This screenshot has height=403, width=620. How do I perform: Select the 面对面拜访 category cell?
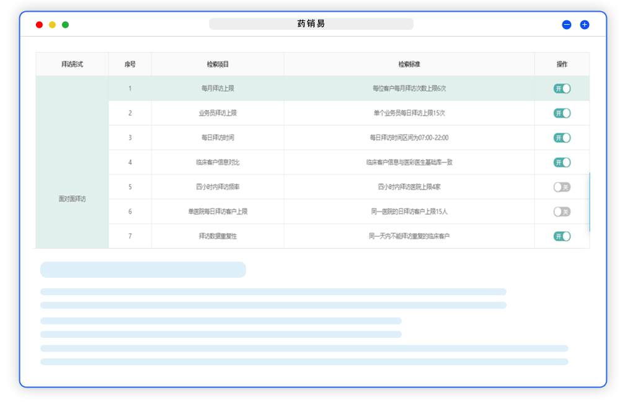pyautogui.click(x=72, y=199)
